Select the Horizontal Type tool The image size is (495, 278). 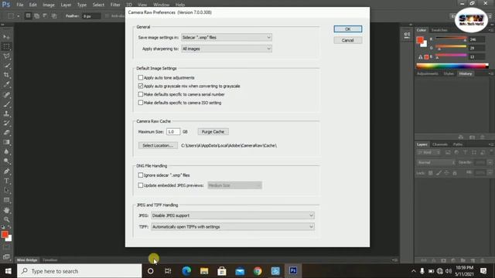coord(6,181)
